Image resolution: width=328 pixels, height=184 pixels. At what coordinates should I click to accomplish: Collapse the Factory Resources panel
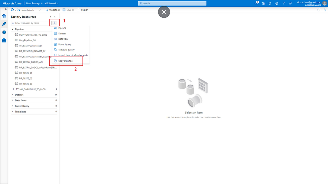tap(55, 17)
